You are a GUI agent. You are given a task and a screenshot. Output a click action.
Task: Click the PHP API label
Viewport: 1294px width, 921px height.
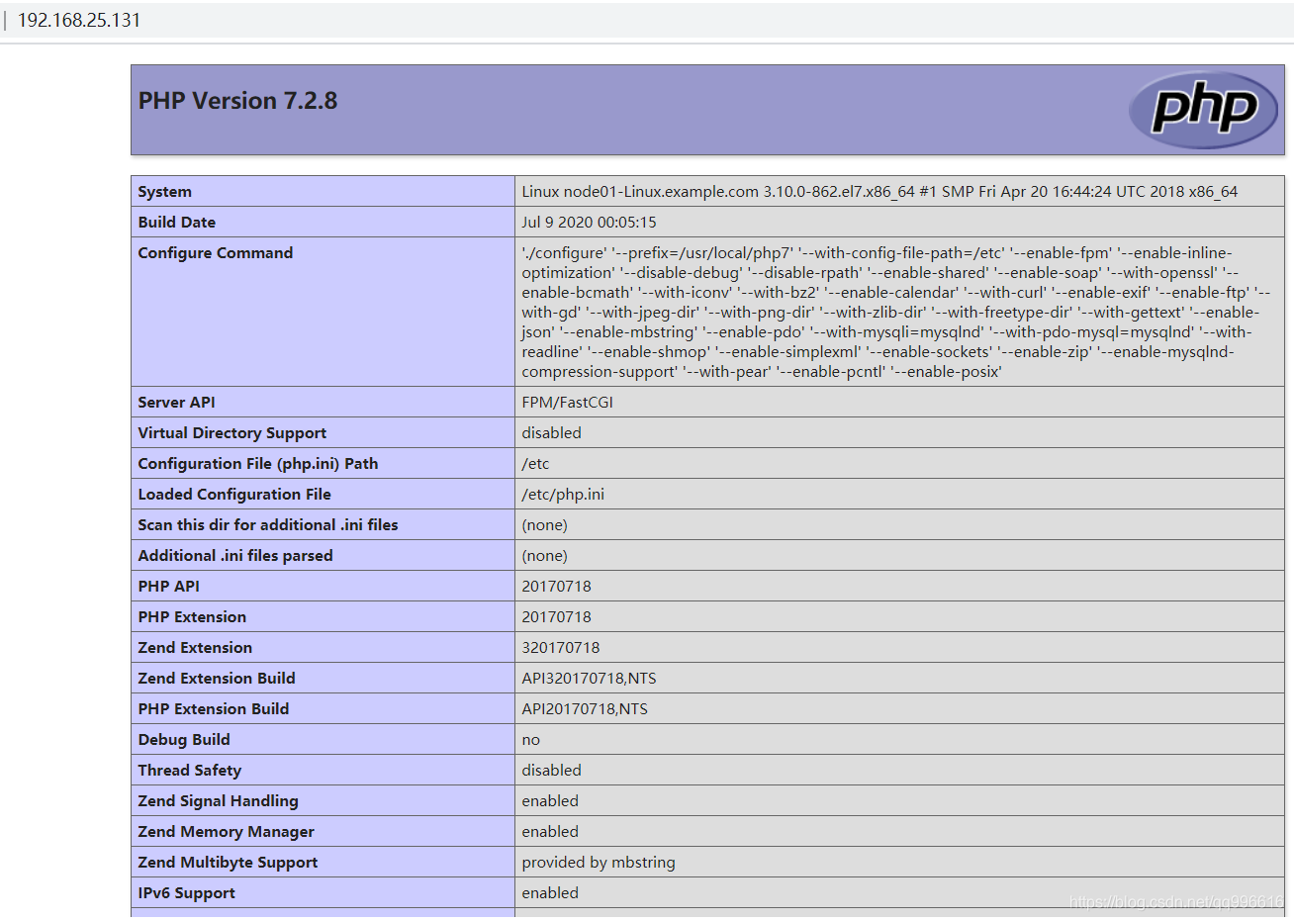pos(169,587)
